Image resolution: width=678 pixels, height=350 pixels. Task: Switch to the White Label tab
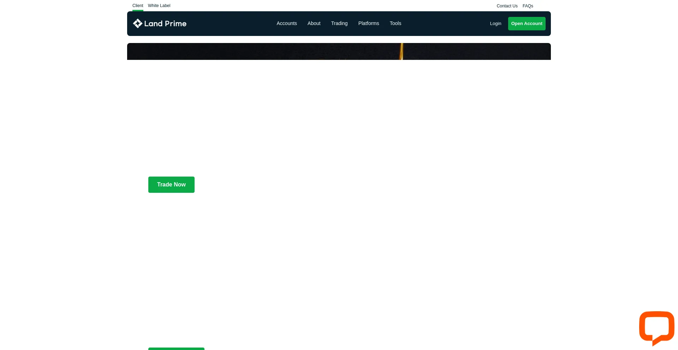[159, 6]
